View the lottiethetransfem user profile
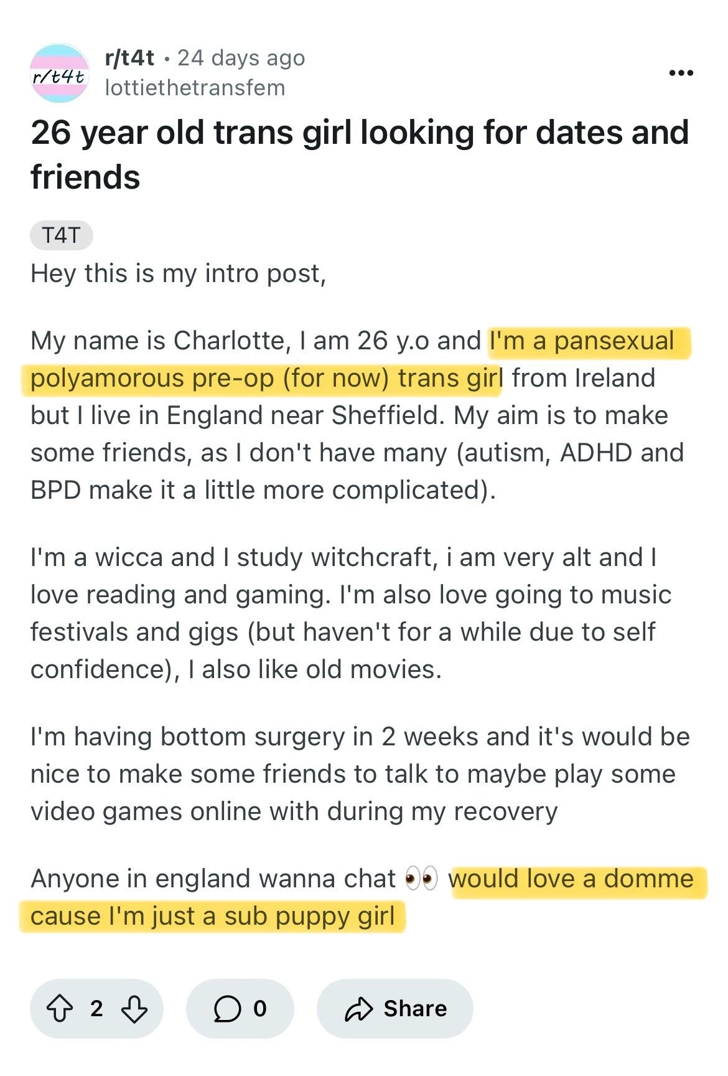Screen dimensions: 728x1076 (195, 88)
